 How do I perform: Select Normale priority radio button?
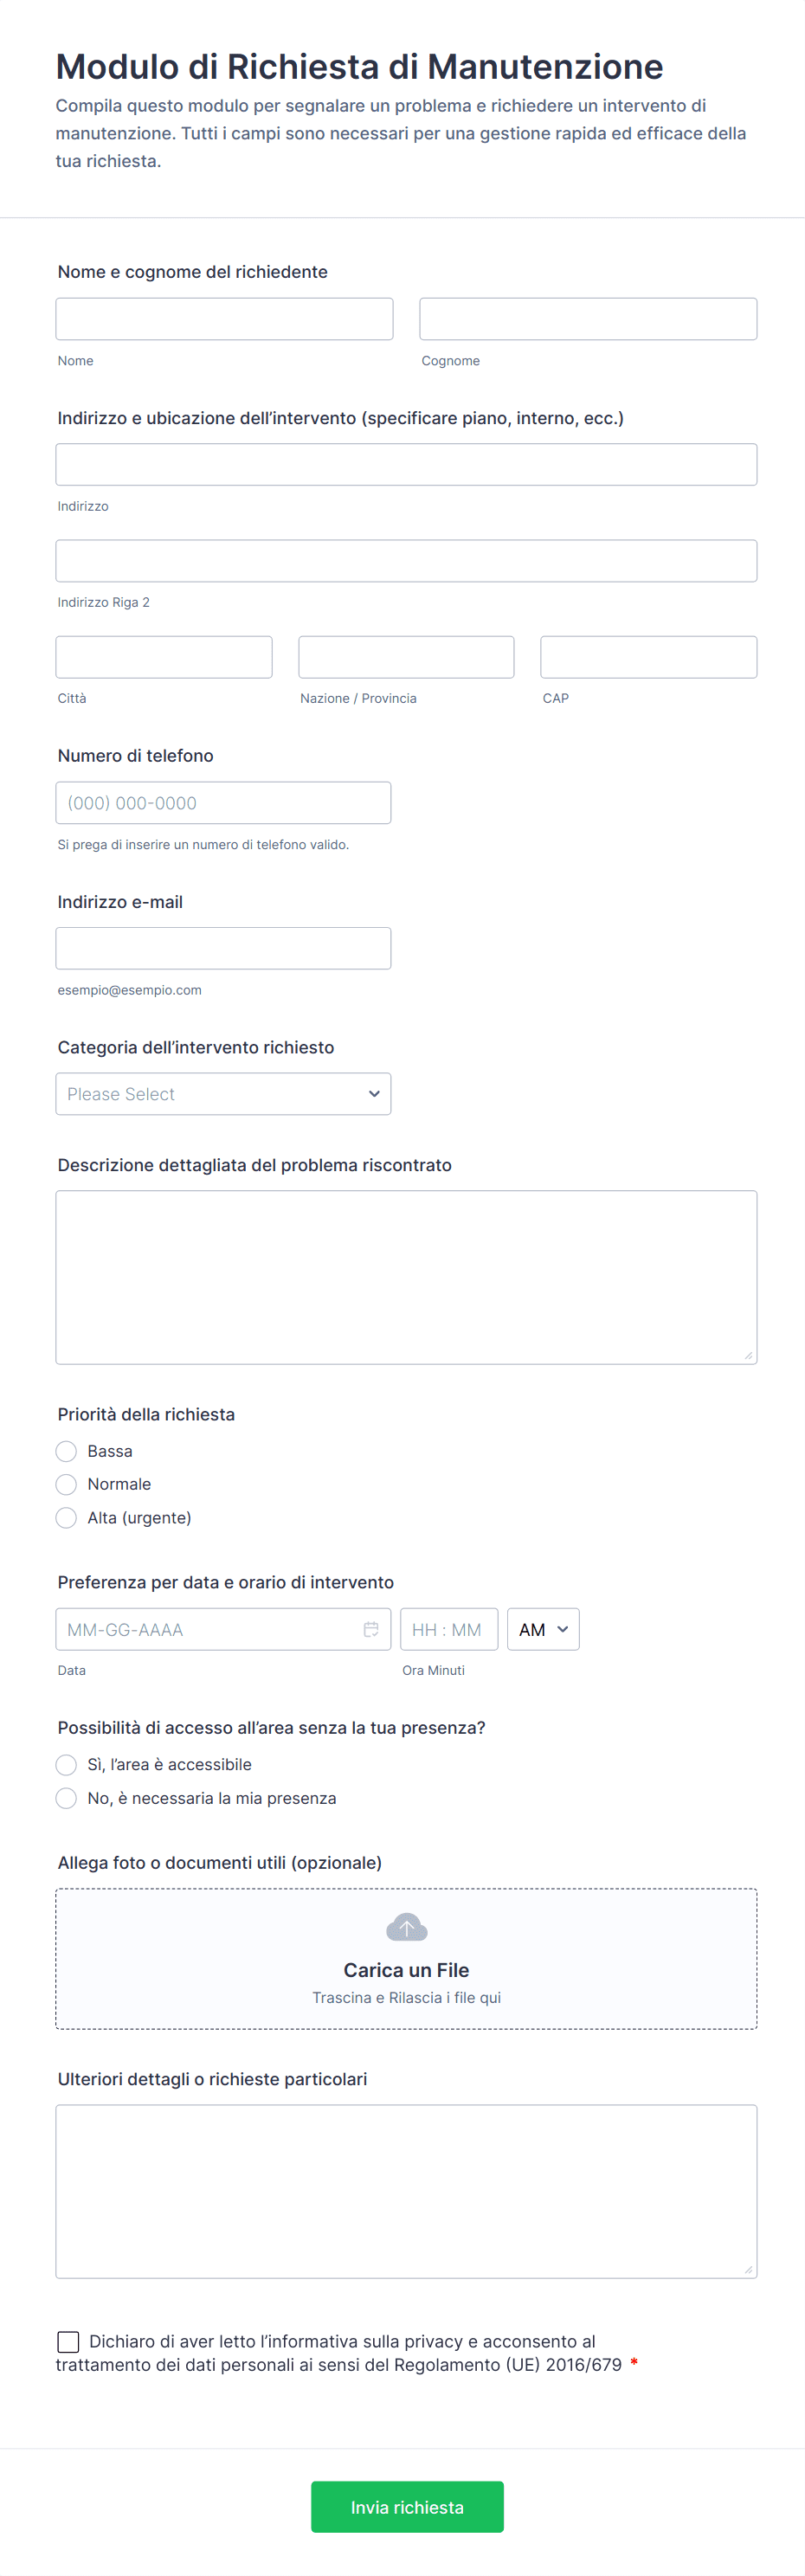coord(67,1484)
